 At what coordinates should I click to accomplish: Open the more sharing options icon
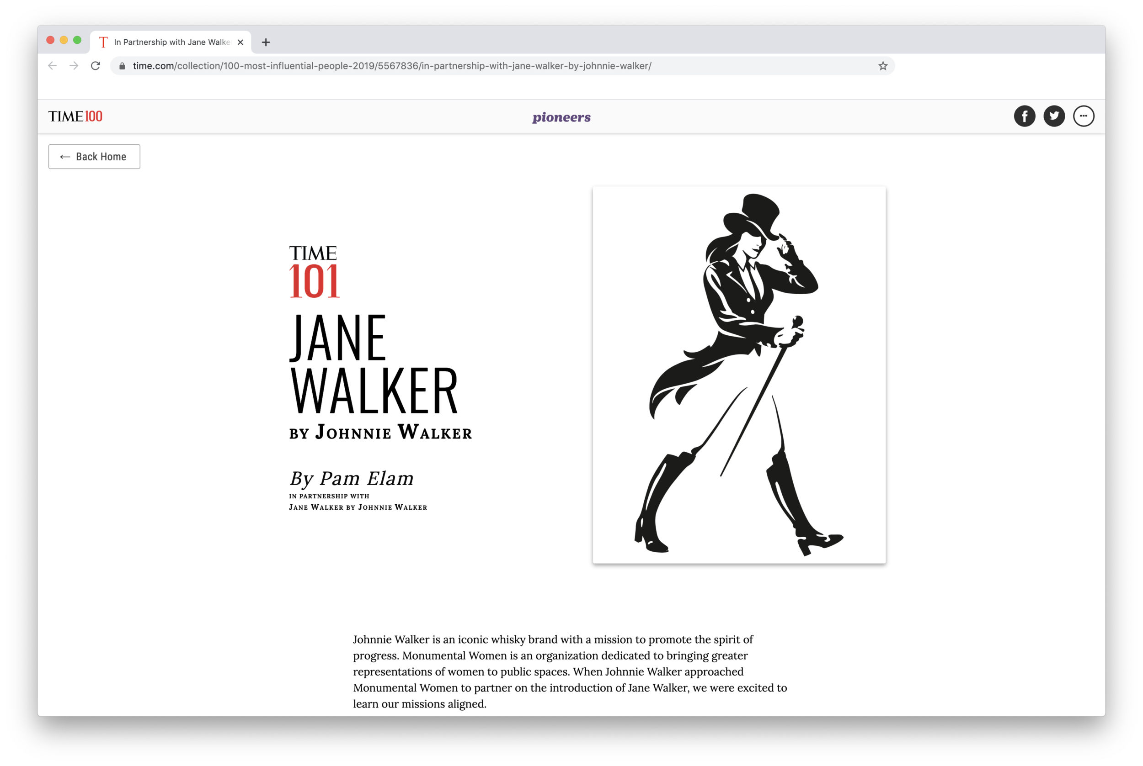(x=1084, y=116)
